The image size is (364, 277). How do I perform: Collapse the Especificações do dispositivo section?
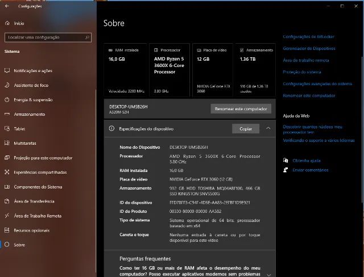click(x=268, y=128)
